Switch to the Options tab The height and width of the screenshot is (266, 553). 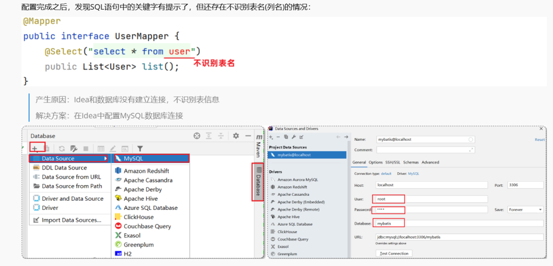376,162
